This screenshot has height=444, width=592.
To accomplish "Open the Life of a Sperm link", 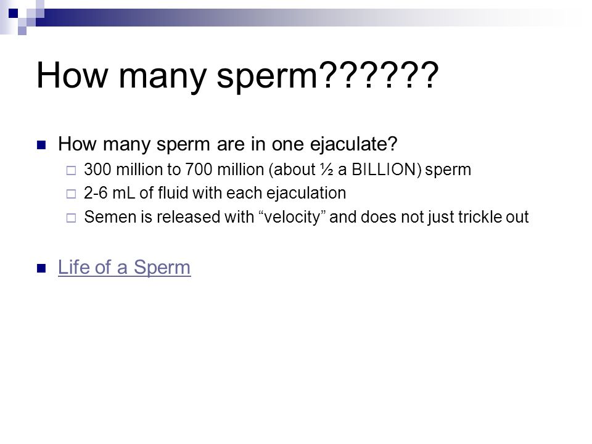I will (124, 267).
